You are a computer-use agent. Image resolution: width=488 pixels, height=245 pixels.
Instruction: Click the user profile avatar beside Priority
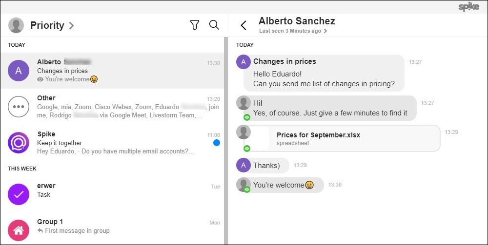tap(16, 25)
